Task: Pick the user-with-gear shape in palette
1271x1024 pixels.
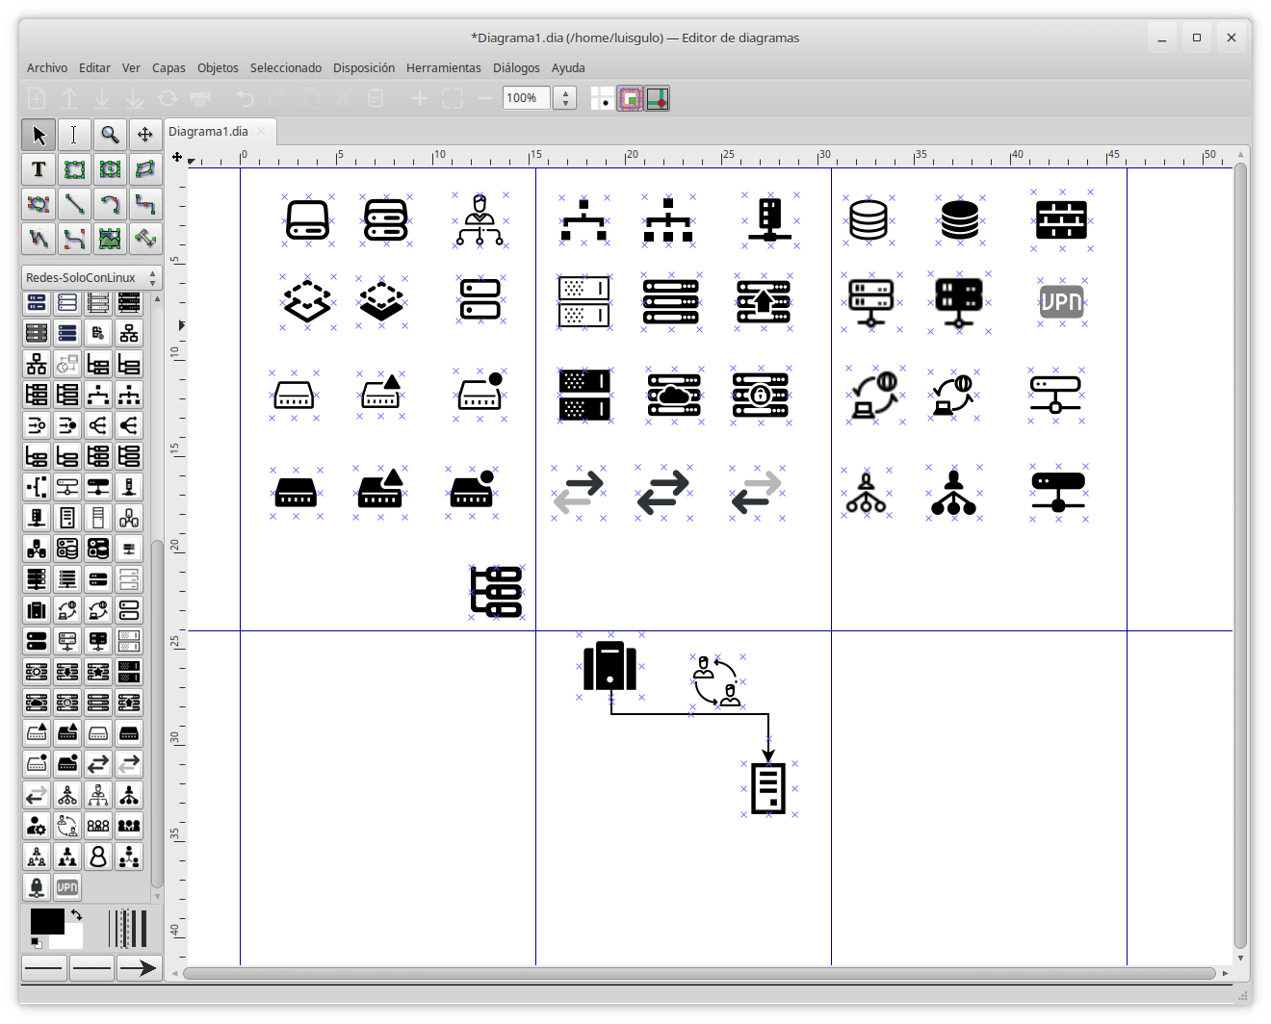Action: click(37, 826)
